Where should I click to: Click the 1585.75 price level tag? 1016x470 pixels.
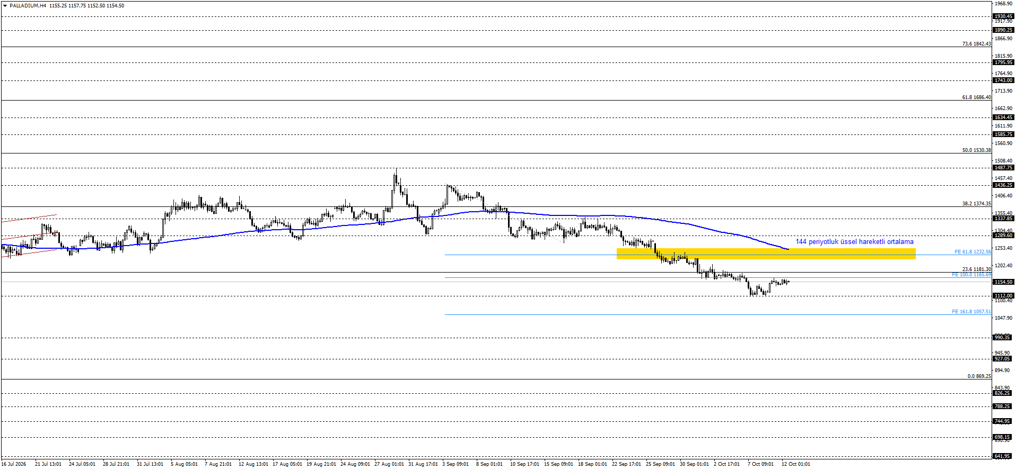[x=1003, y=134]
